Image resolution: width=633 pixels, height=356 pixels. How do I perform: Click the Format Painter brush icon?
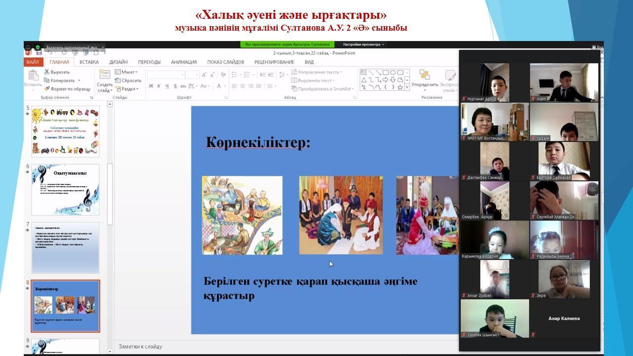point(46,89)
